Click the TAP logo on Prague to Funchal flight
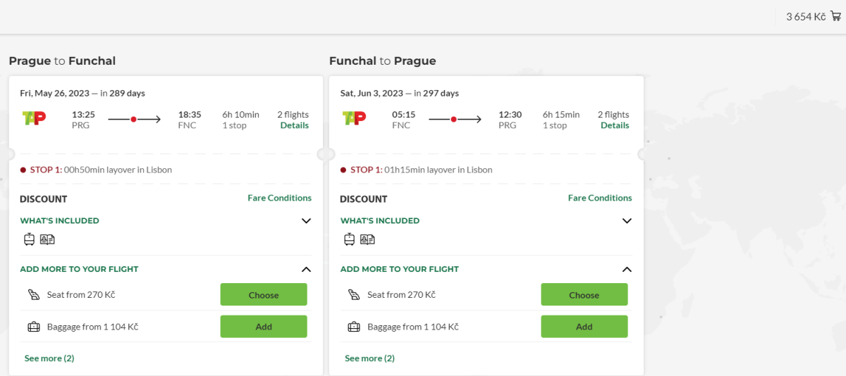This screenshot has height=376, width=846. tap(34, 118)
